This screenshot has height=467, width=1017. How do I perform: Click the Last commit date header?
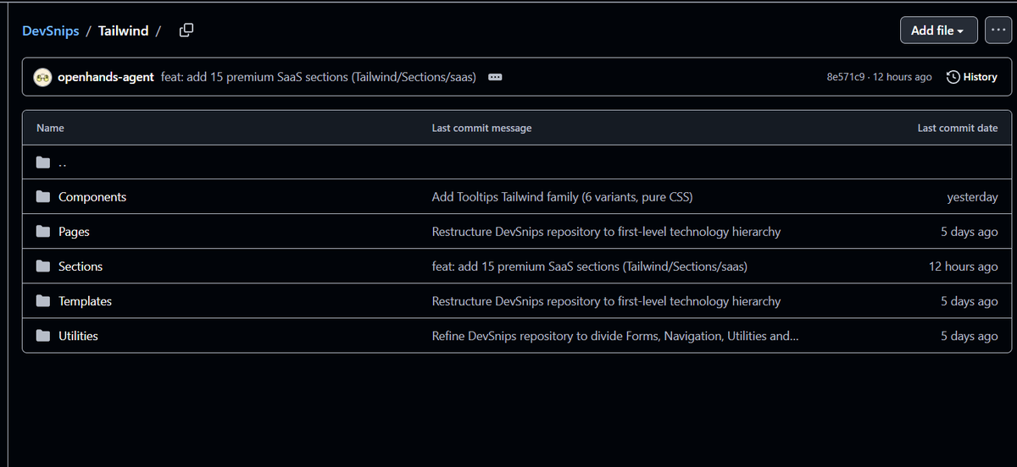[958, 128]
